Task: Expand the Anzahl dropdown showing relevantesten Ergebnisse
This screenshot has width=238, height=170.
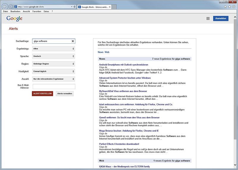Action: (x=54, y=79)
